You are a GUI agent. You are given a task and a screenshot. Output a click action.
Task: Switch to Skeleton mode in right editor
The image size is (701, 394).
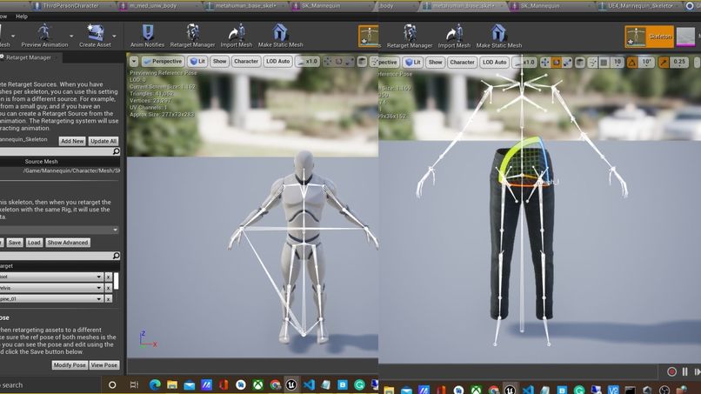pyautogui.click(x=649, y=37)
